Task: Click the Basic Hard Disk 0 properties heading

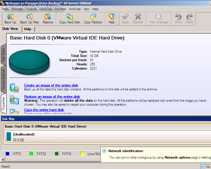Action: [67, 38]
